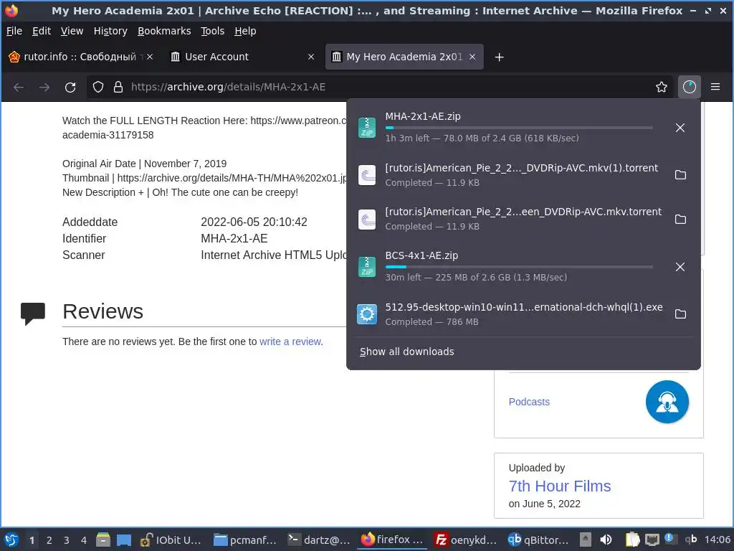
Task: Switch to pcmanfm window in taskbar
Action: coord(245,540)
